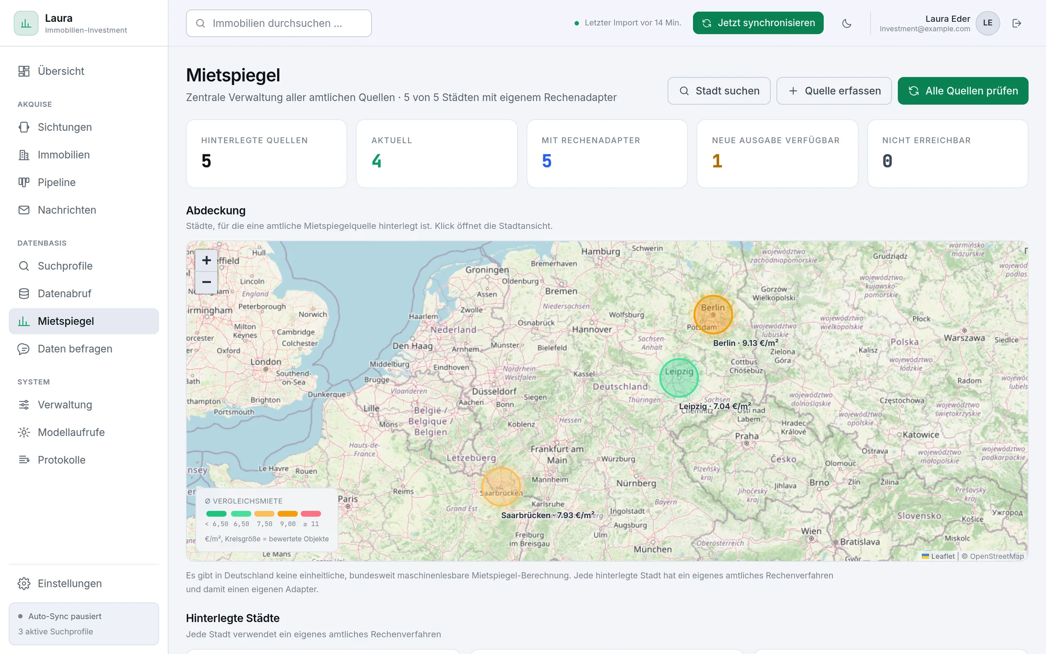Click the Hinterlegte Quellen stat card
1046x654 pixels.
266,153
